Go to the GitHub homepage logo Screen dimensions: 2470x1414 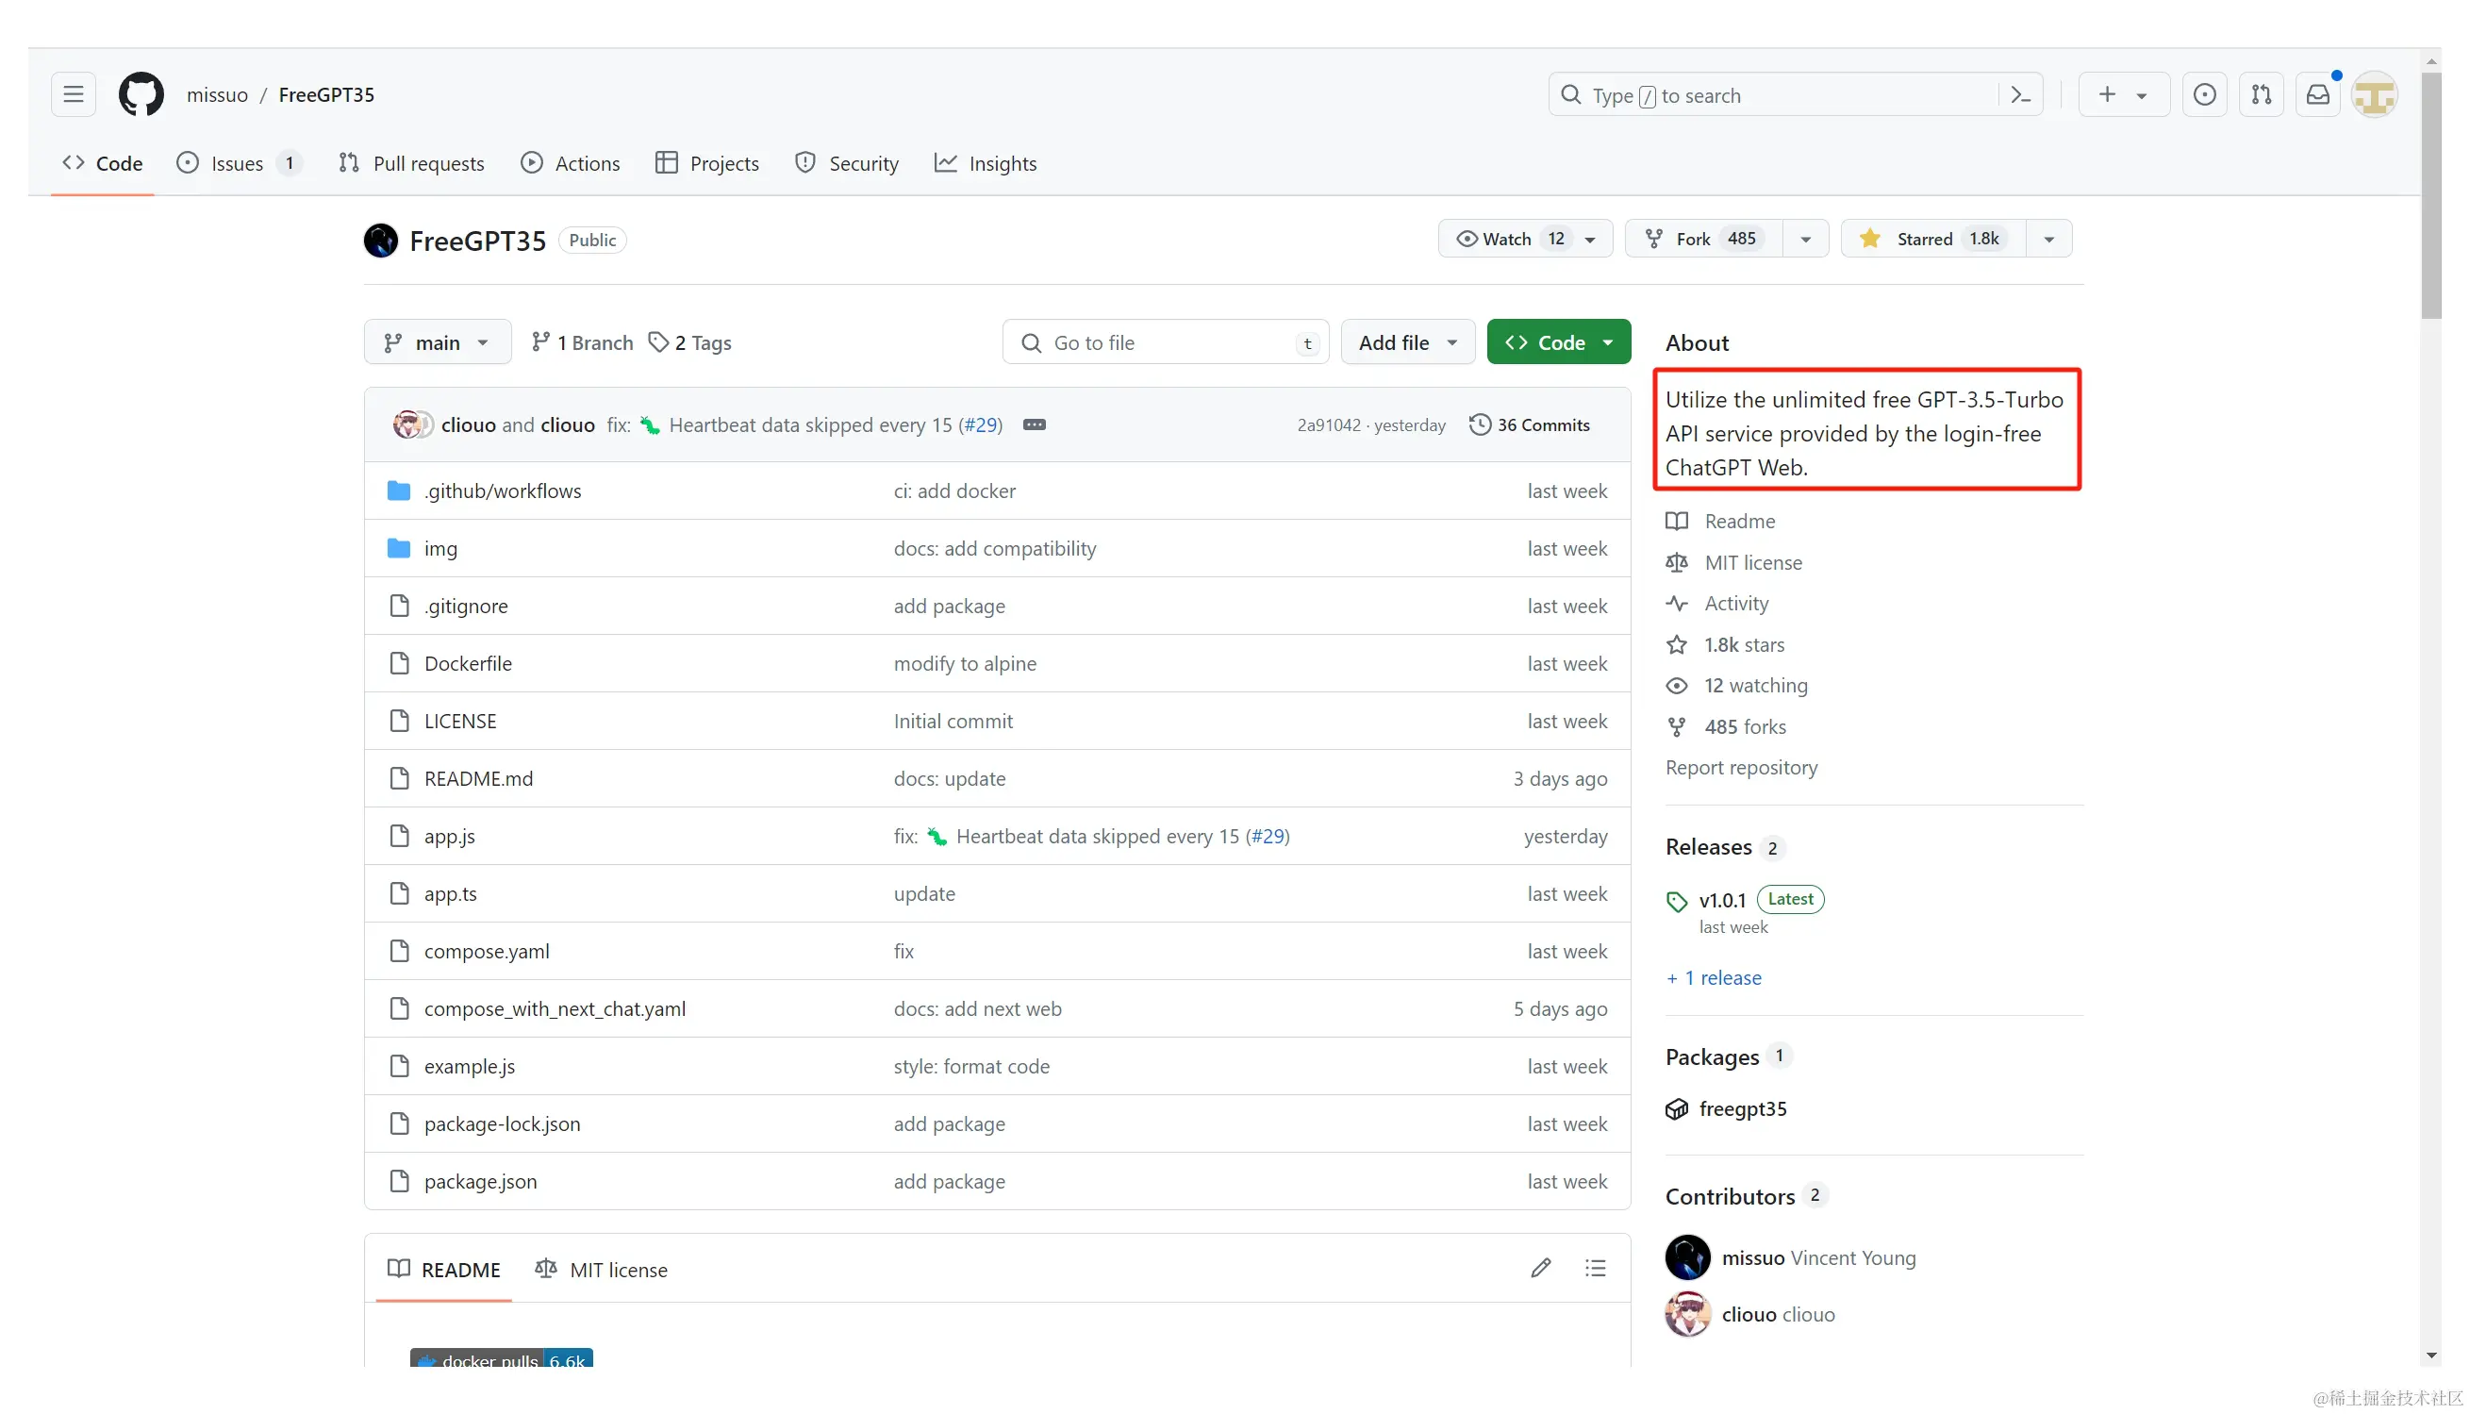[x=141, y=94]
